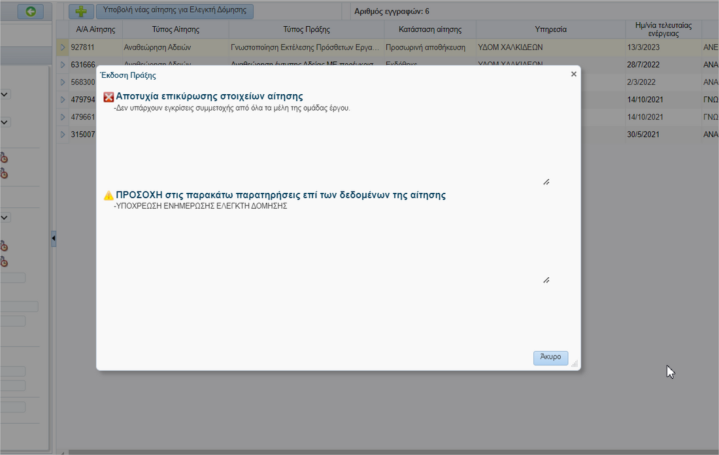Click the green plus add icon
Screen dimensions: 719x455
(x=81, y=11)
